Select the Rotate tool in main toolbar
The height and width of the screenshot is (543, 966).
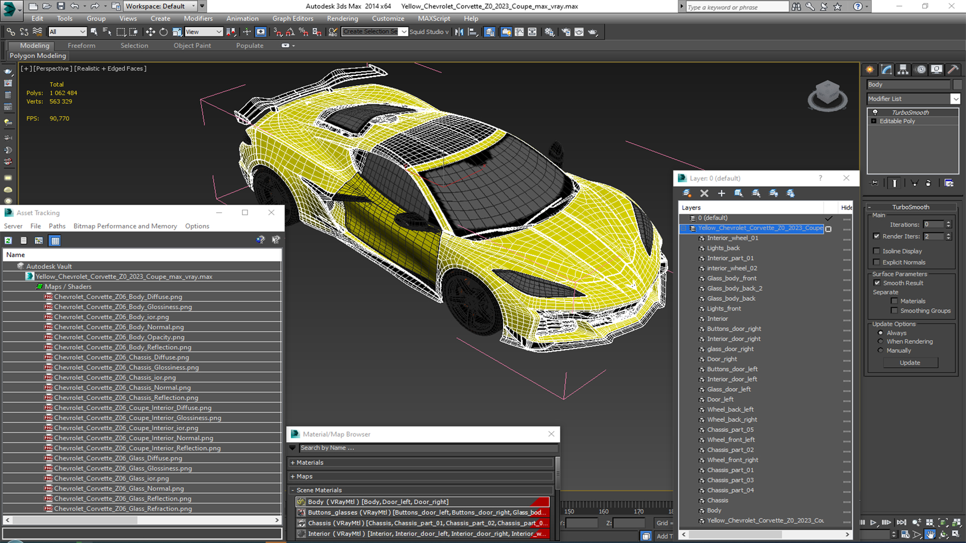pos(164,32)
